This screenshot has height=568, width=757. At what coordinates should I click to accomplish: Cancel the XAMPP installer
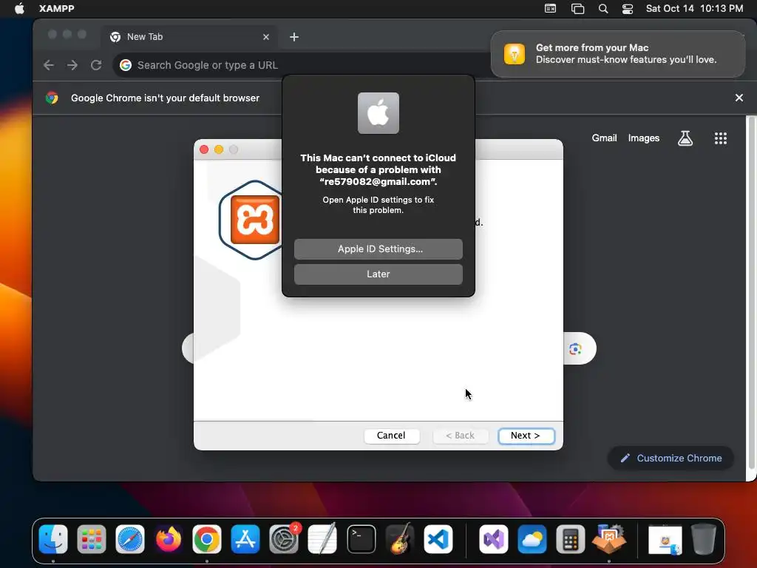click(391, 435)
